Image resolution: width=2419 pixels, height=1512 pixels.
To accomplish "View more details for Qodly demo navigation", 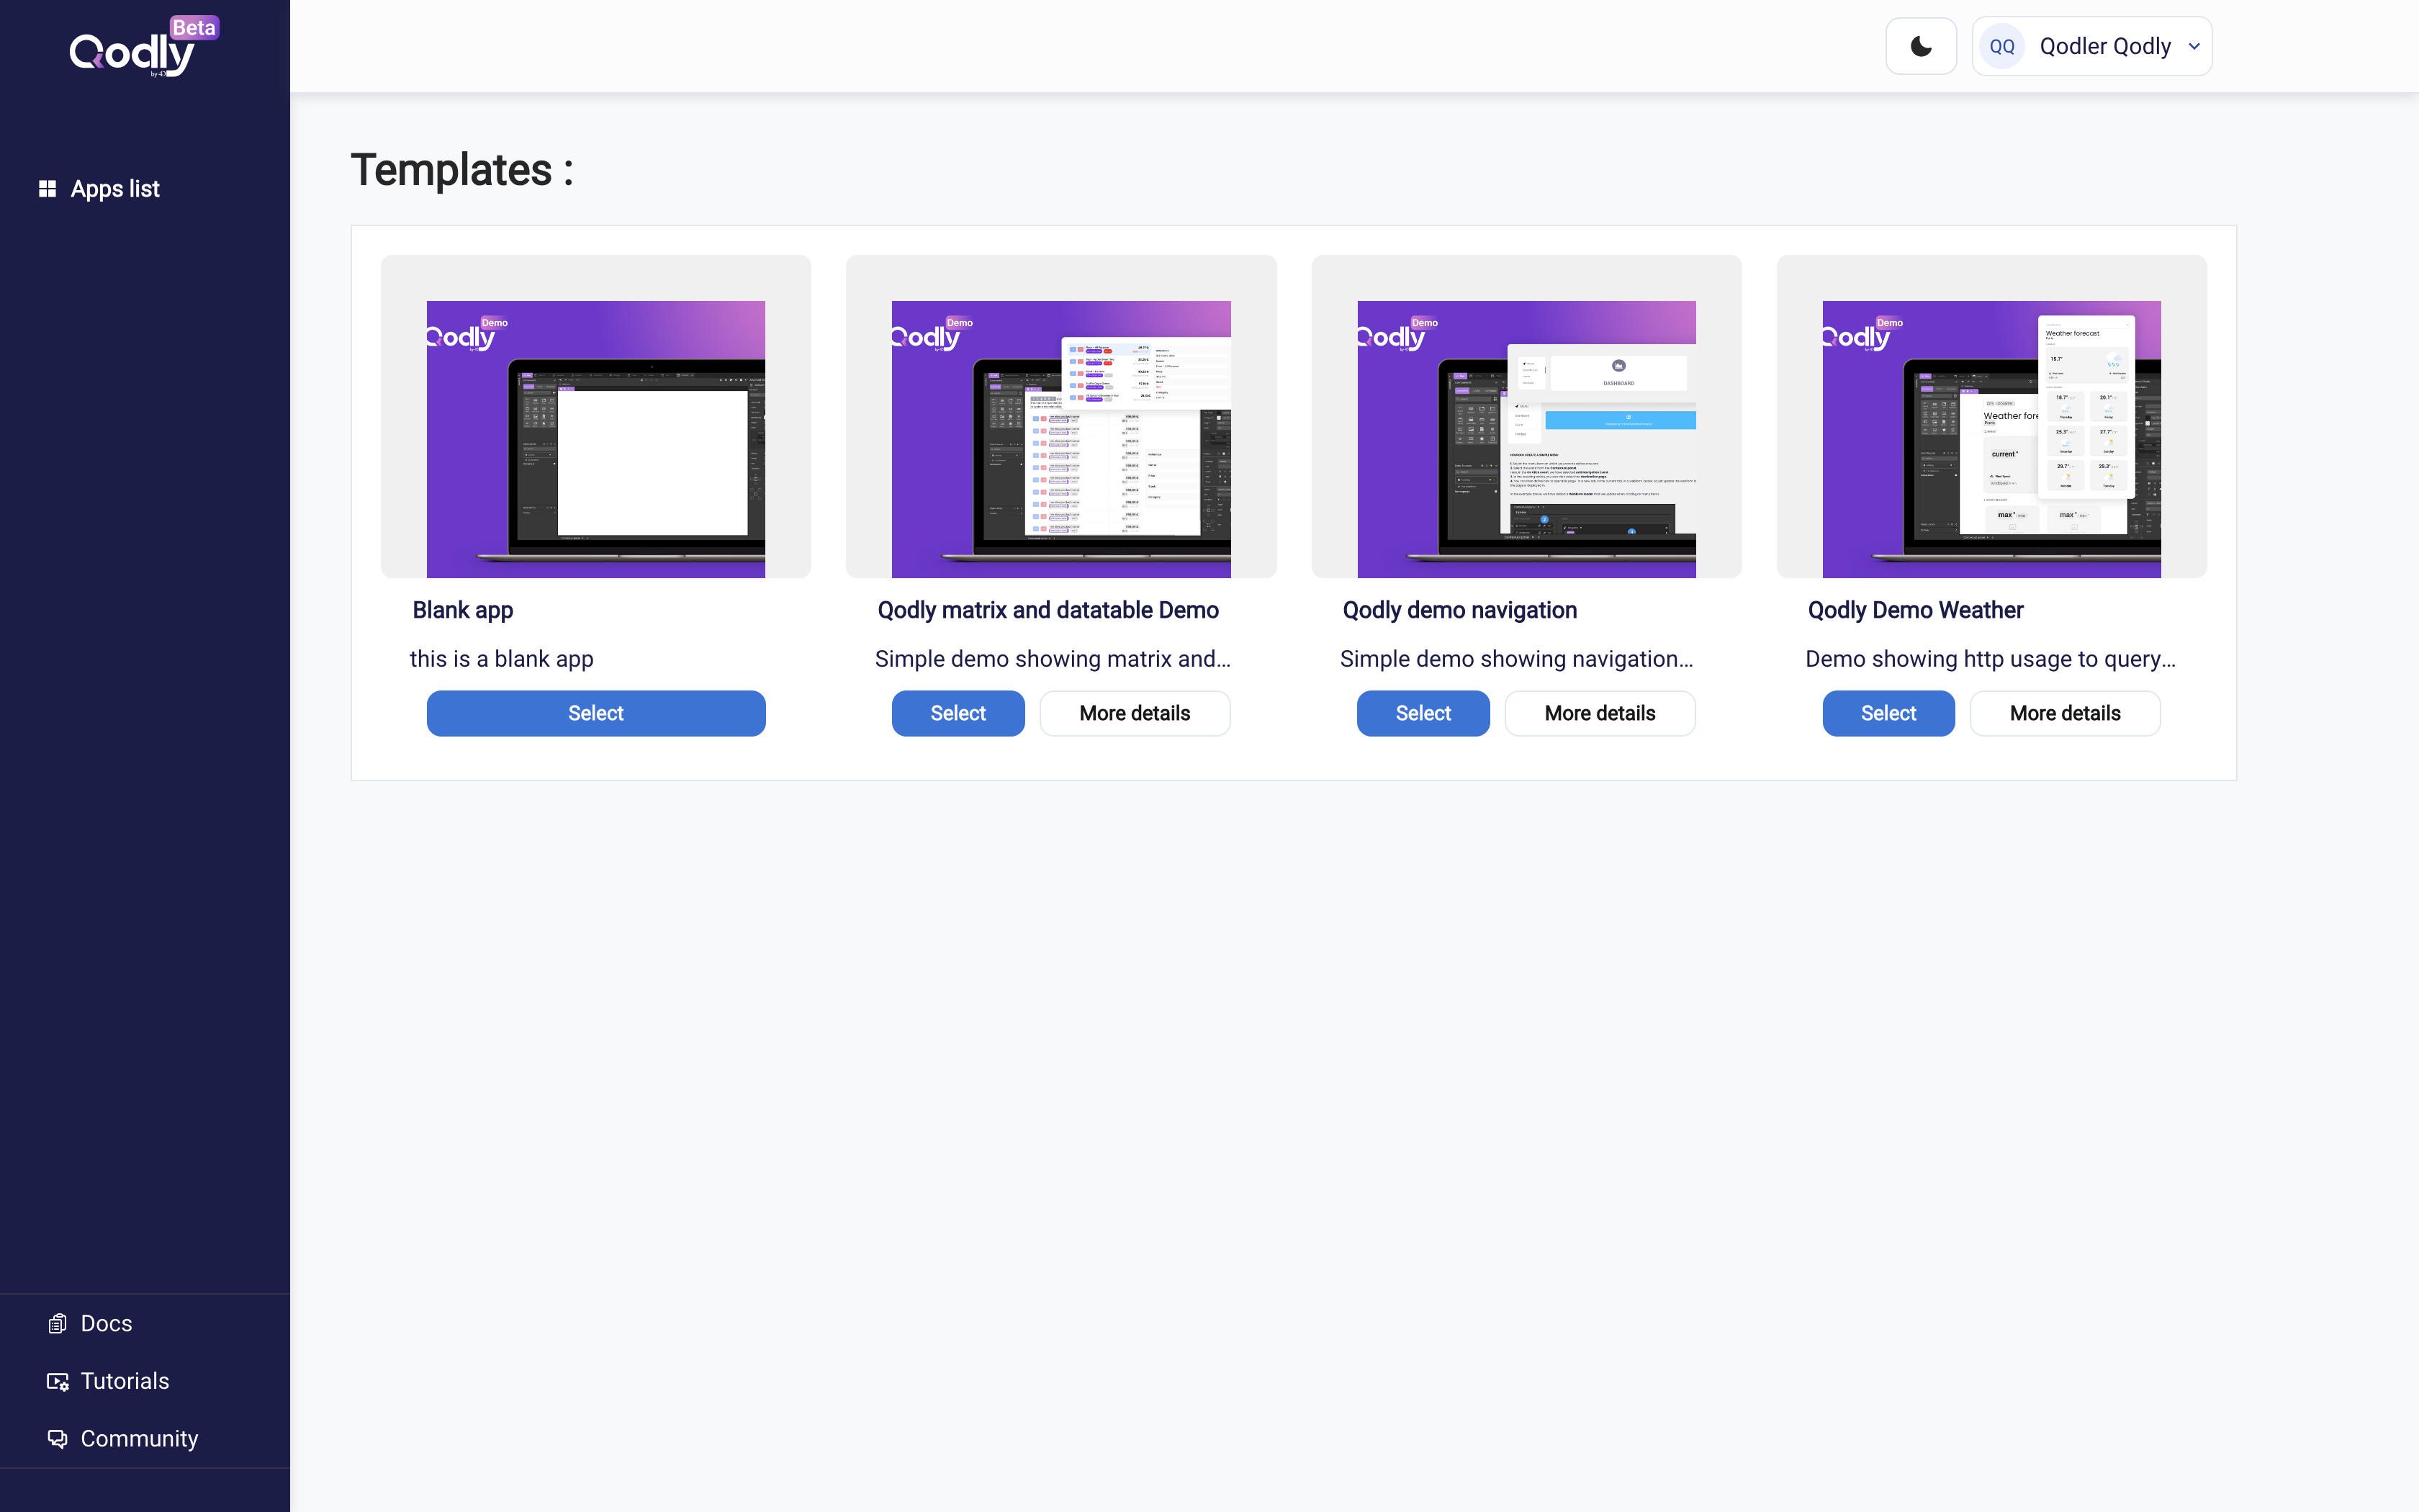I will pos(1599,713).
